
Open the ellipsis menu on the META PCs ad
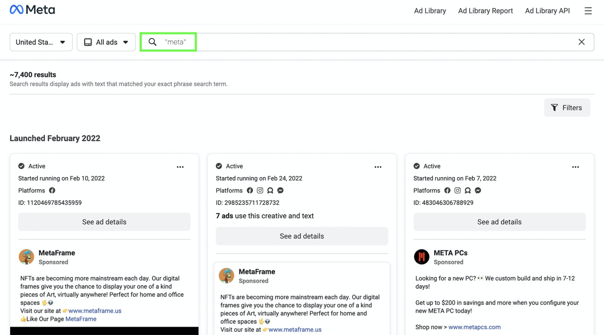pyautogui.click(x=575, y=167)
